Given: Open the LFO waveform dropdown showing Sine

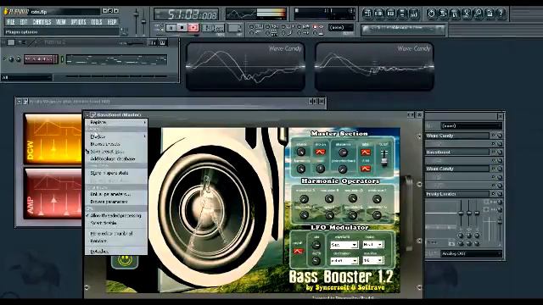Looking at the screenshot, I should [344, 245].
